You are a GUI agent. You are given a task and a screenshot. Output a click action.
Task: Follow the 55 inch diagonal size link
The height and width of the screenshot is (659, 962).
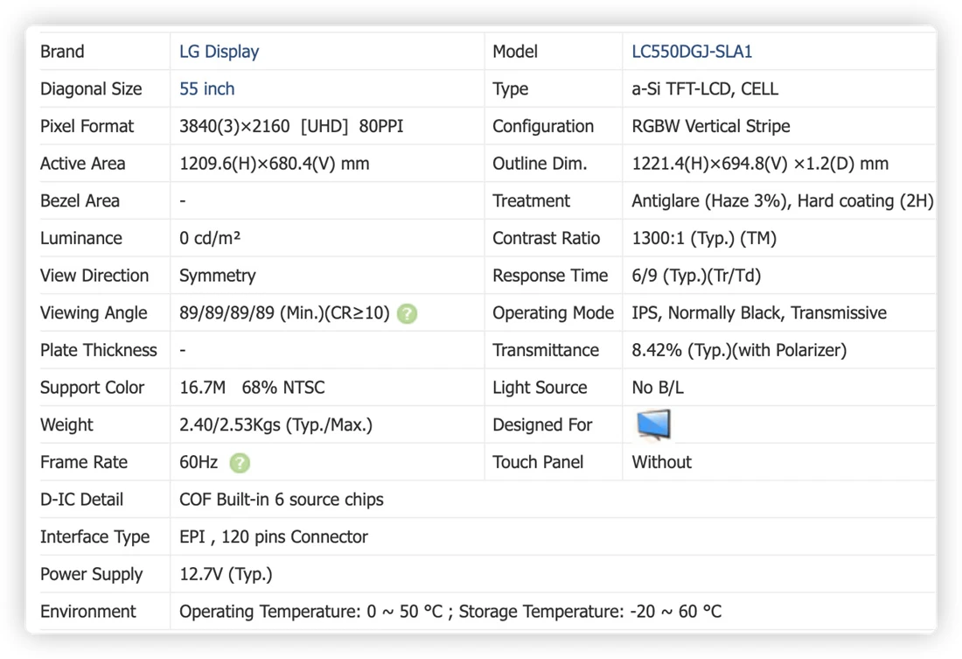point(206,89)
